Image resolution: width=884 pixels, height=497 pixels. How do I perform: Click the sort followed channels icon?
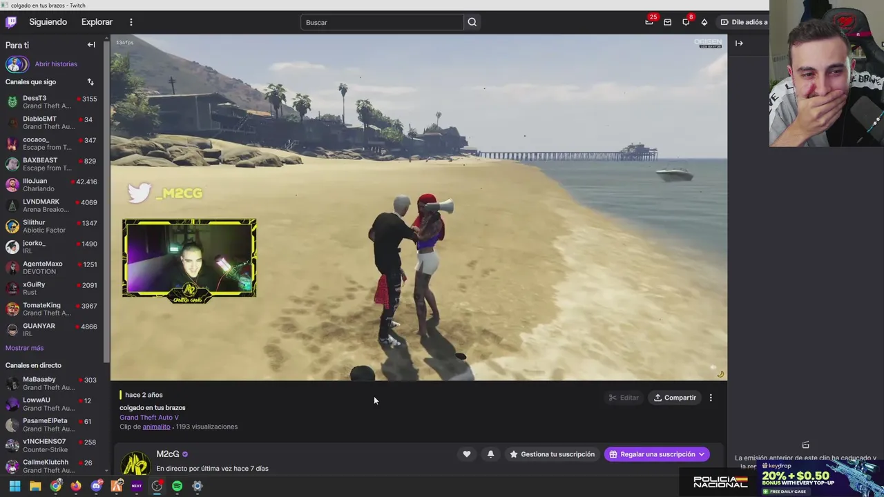tap(90, 82)
